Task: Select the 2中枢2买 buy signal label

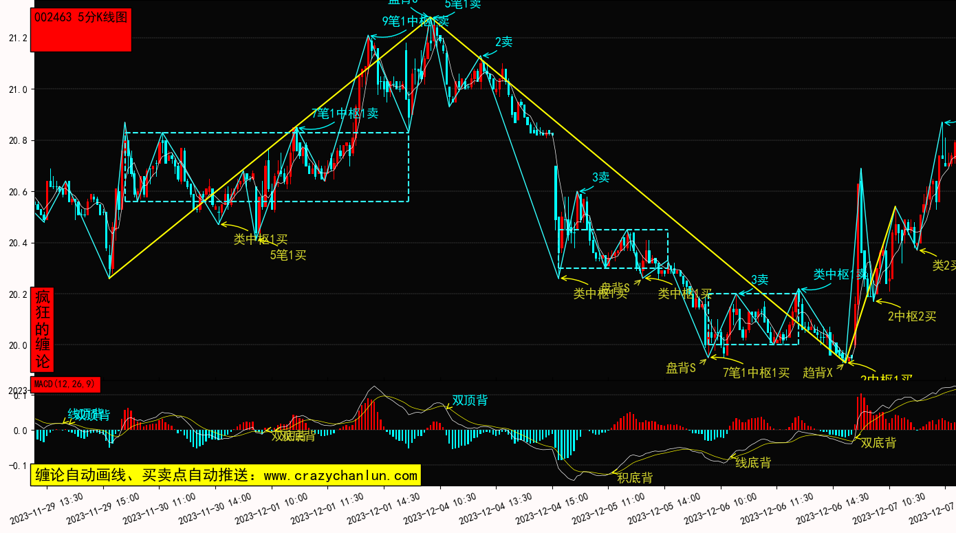Action: click(x=911, y=316)
